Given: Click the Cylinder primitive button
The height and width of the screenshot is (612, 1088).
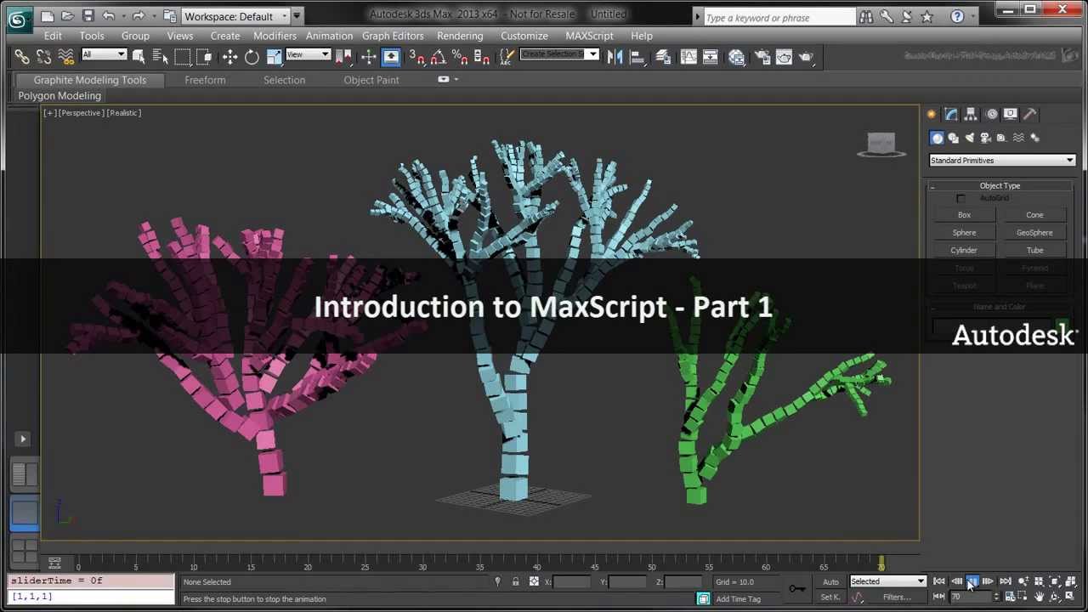Looking at the screenshot, I should tap(964, 251).
